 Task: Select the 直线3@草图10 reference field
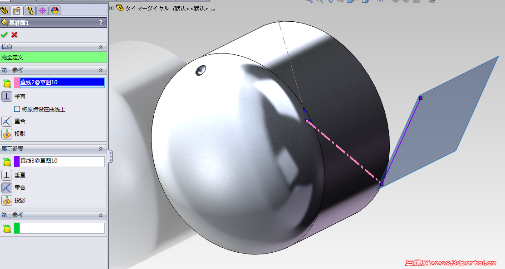[x=62, y=161]
